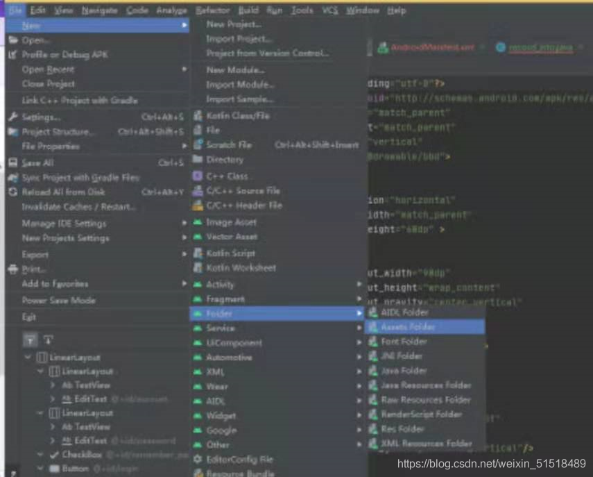Select Java Resources Folder entry
The width and height of the screenshot is (593, 477).
tap(424, 385)
